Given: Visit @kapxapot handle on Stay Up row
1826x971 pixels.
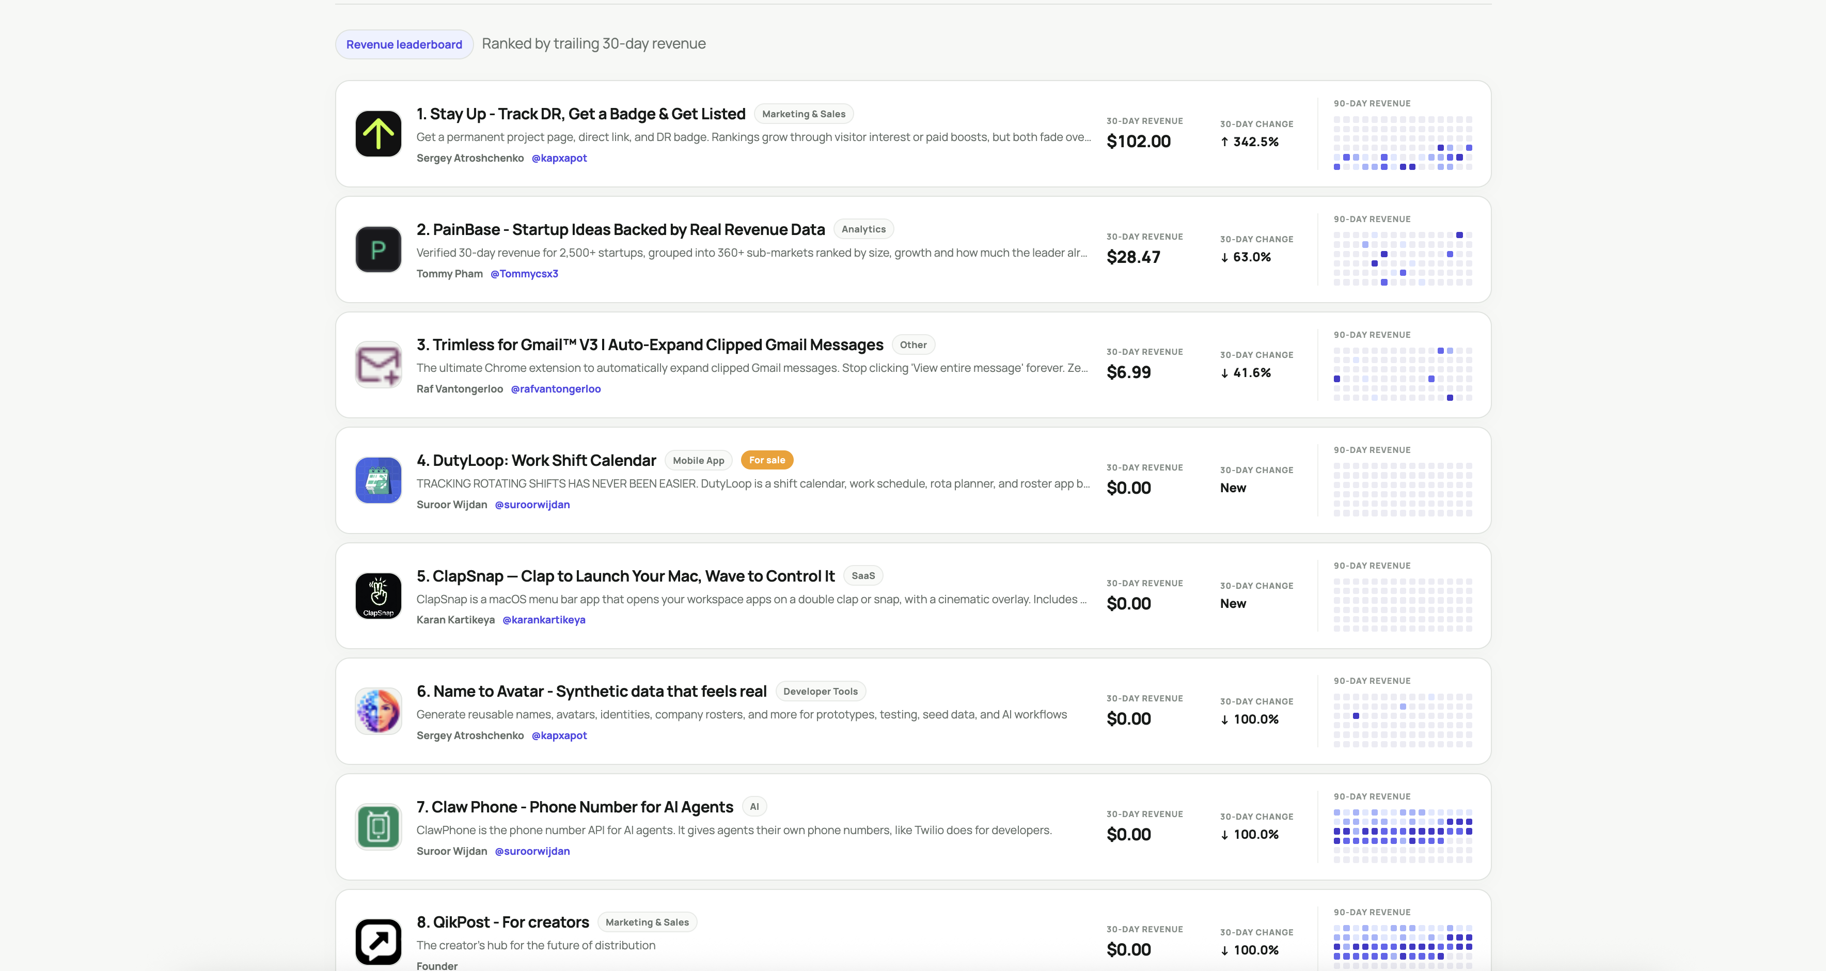Looking at the screenshot, I should [x=559, y=158].
